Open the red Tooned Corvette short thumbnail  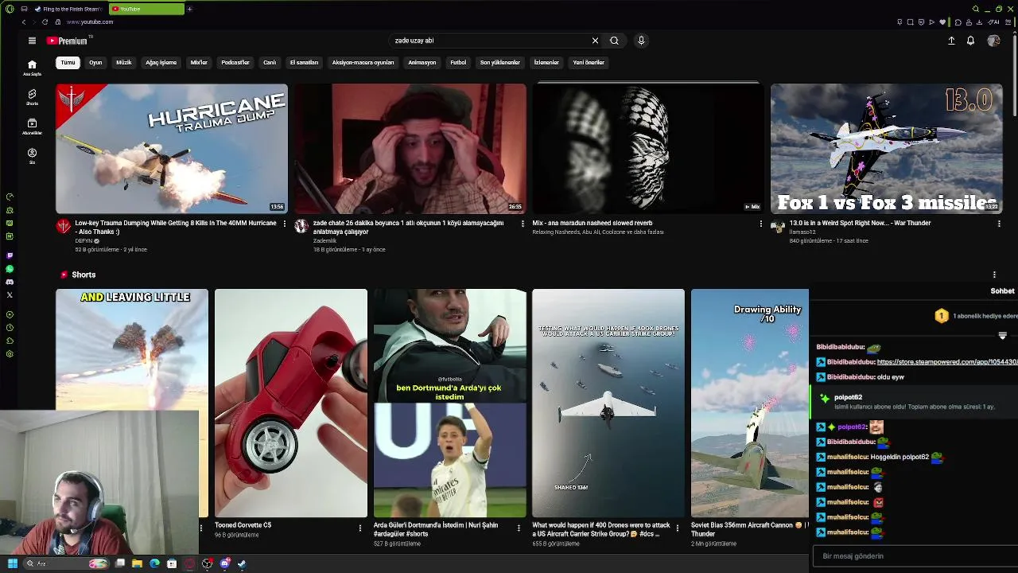pos(291,403)
